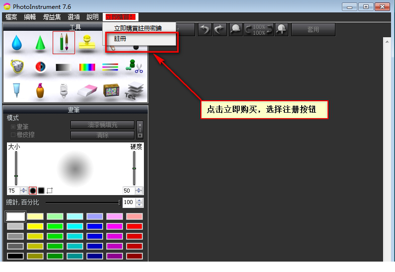This screenshot has width=395, height=272.
Task: Choose the square brush shape
Action: tap(41, 191)
